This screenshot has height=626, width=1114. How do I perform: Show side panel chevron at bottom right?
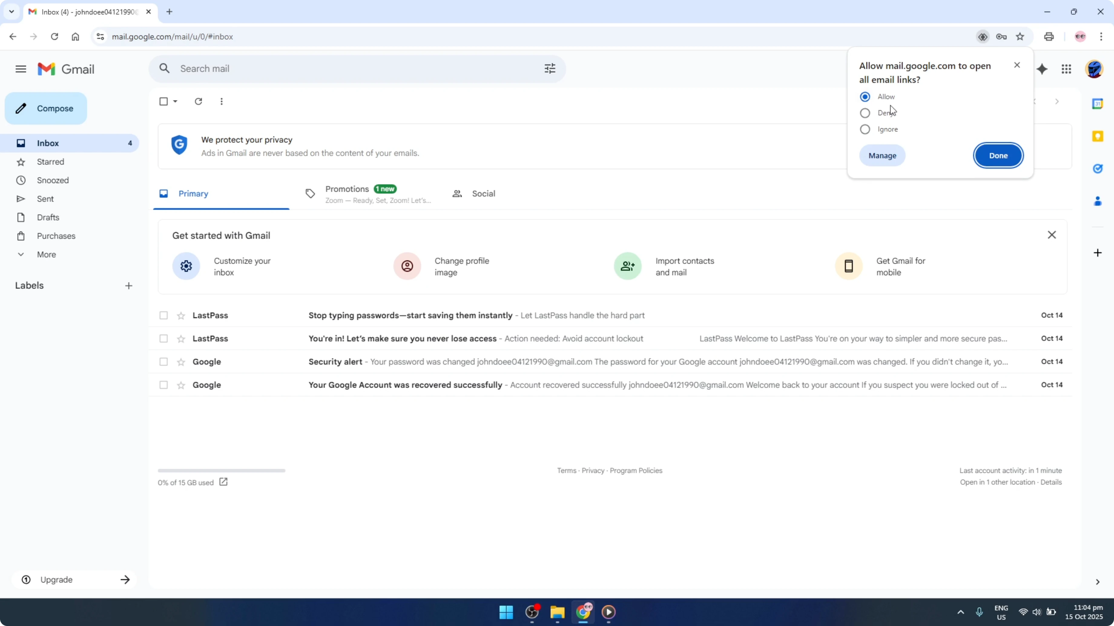(1098, 582)
